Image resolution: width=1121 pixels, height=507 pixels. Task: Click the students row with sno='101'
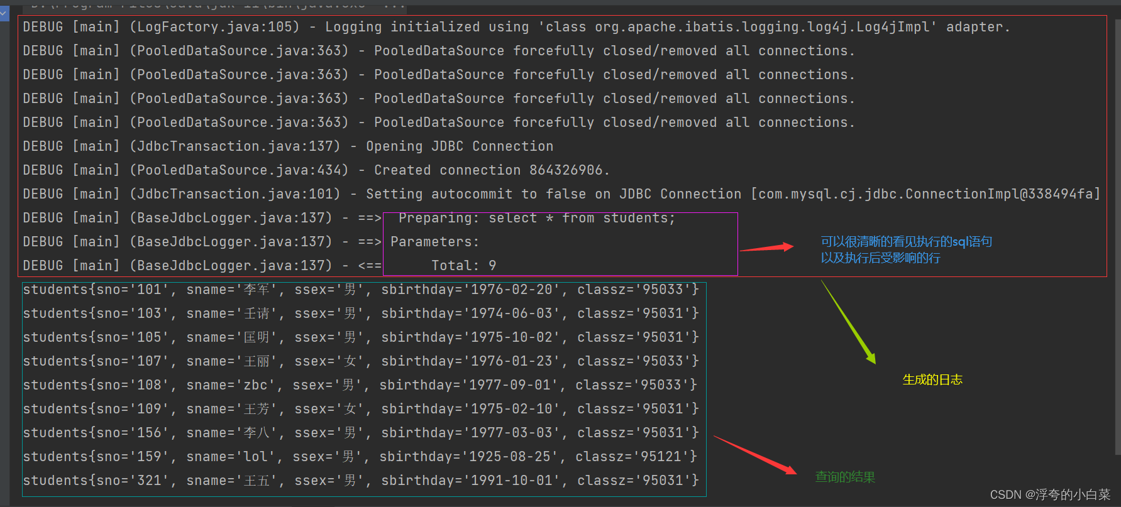click(361, 290)
